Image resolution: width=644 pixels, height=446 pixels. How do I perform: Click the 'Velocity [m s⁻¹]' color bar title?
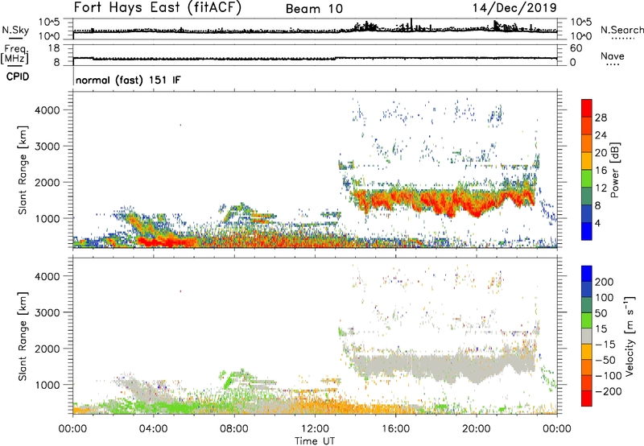tap(630, 336)
